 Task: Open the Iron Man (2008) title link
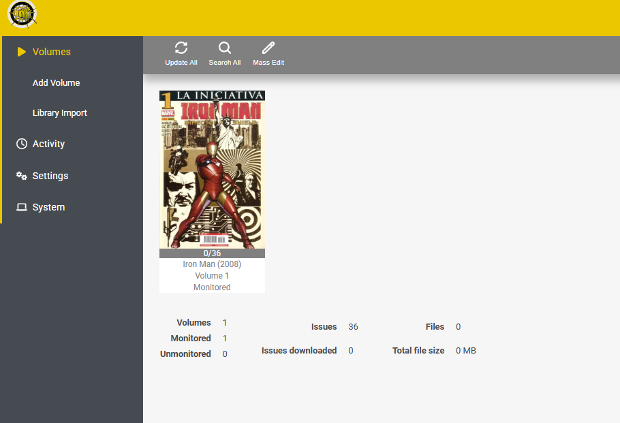click(212, 264)
